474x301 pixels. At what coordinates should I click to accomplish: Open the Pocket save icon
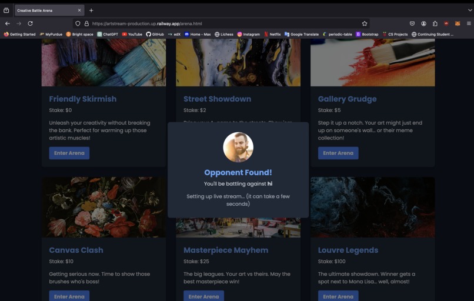click(x=412, y=24)
